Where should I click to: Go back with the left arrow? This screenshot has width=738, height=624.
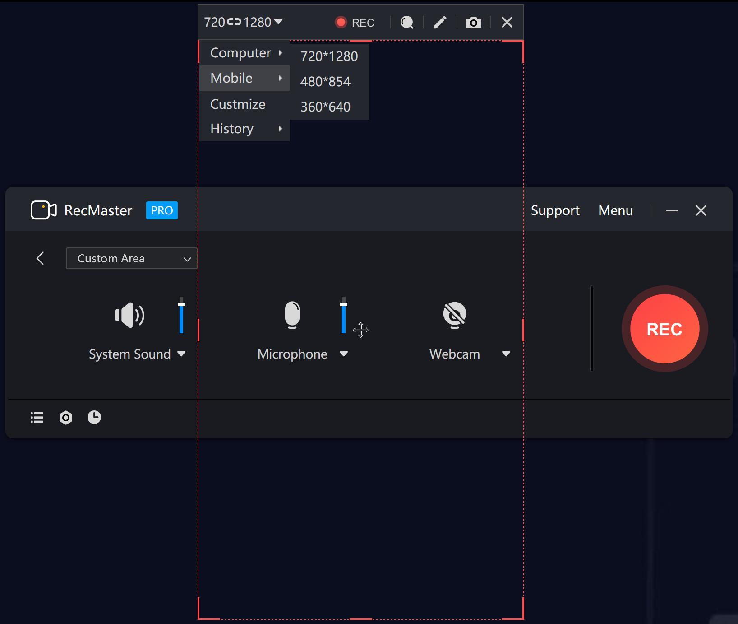point(40,258)
